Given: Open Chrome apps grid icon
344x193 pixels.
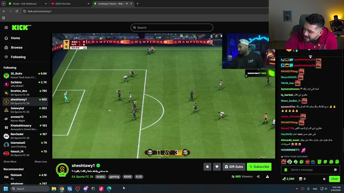Looking at the screenshot, I should (3, 18).
